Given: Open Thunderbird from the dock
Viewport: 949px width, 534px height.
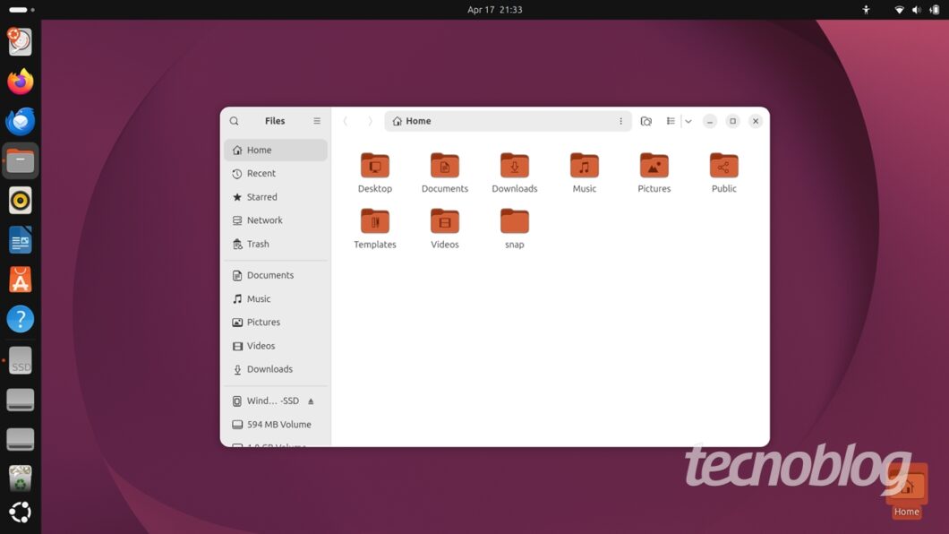Looking at the screenshot, I should coord(20,120).
